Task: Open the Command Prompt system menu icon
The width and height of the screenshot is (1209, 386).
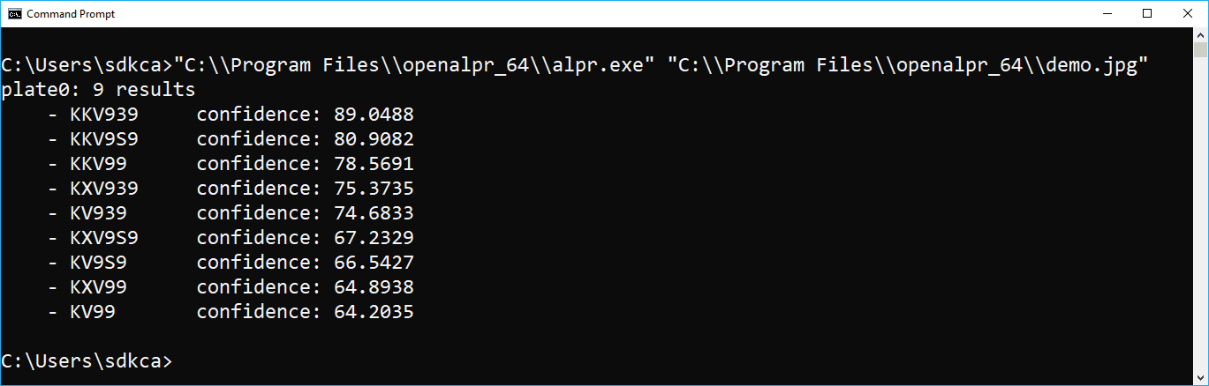Action: point(14,14)
